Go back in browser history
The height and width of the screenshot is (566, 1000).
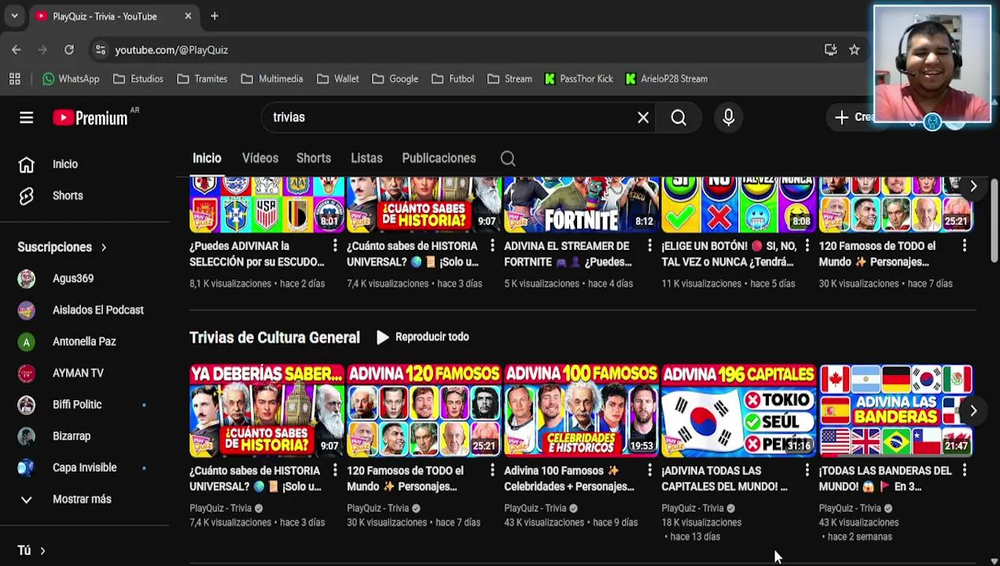pos(17,50)
